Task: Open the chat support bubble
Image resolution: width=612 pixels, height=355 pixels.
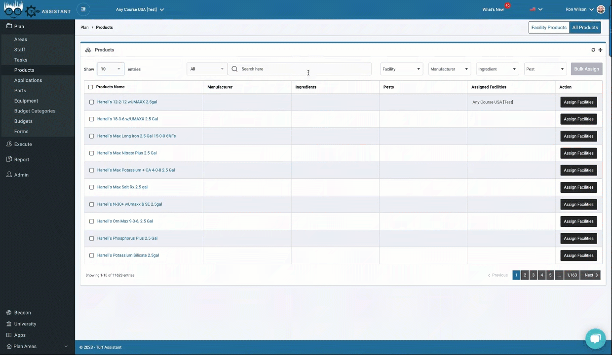Action: (595, 338)
